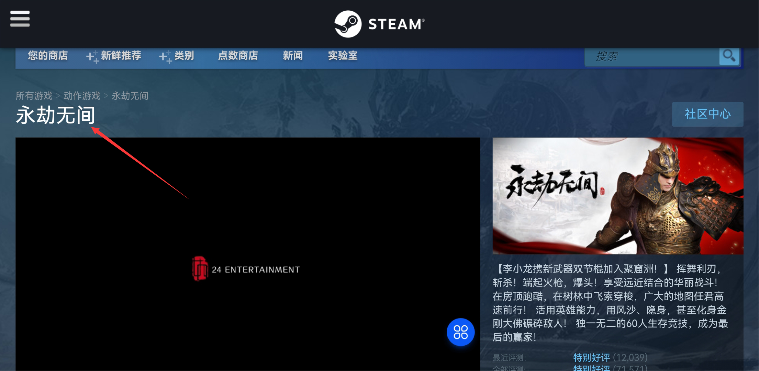Click the 24 Entertainment video player

click(x=248, y=254)
